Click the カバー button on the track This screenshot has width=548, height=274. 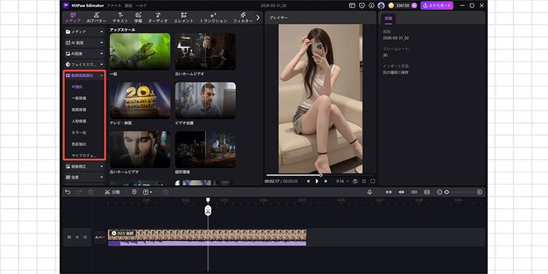pyautogui.click(x=100, y=237)
